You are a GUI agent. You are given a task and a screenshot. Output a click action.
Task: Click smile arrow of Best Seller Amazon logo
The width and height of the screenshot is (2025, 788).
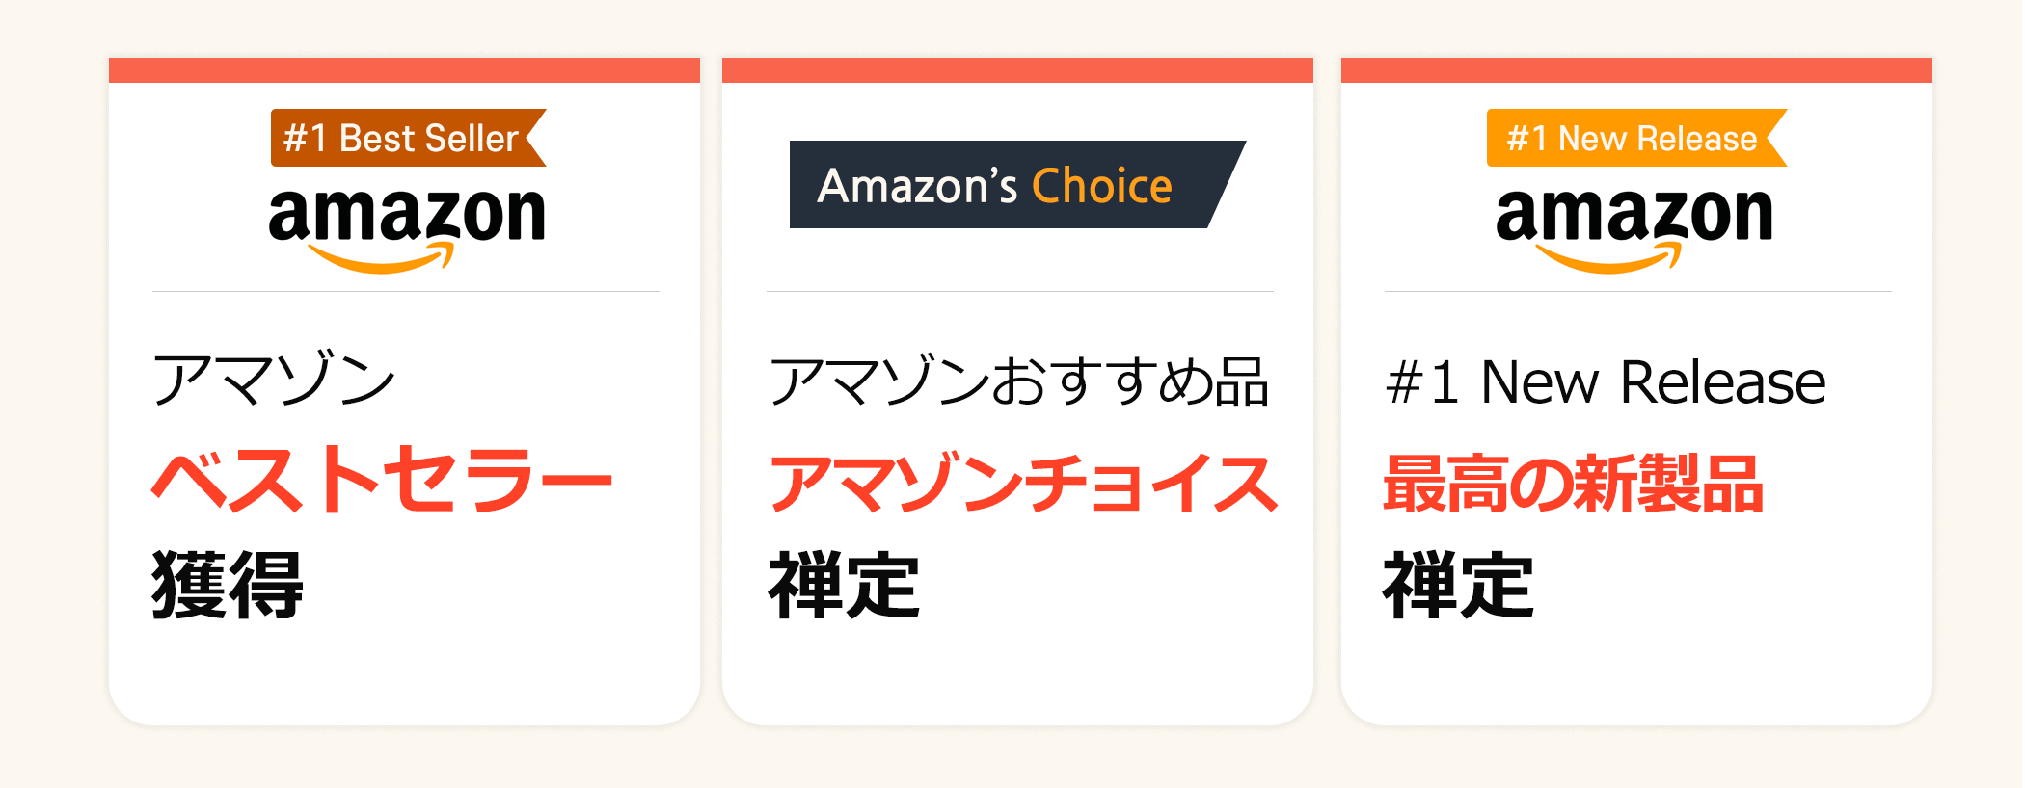(381, 260)
